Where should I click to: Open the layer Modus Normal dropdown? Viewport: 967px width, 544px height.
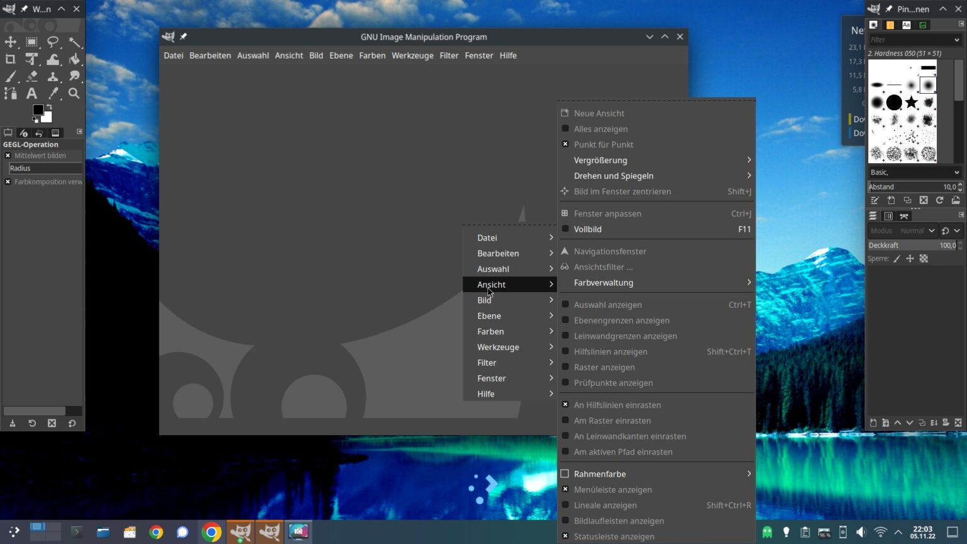click(x=903, y=230)
